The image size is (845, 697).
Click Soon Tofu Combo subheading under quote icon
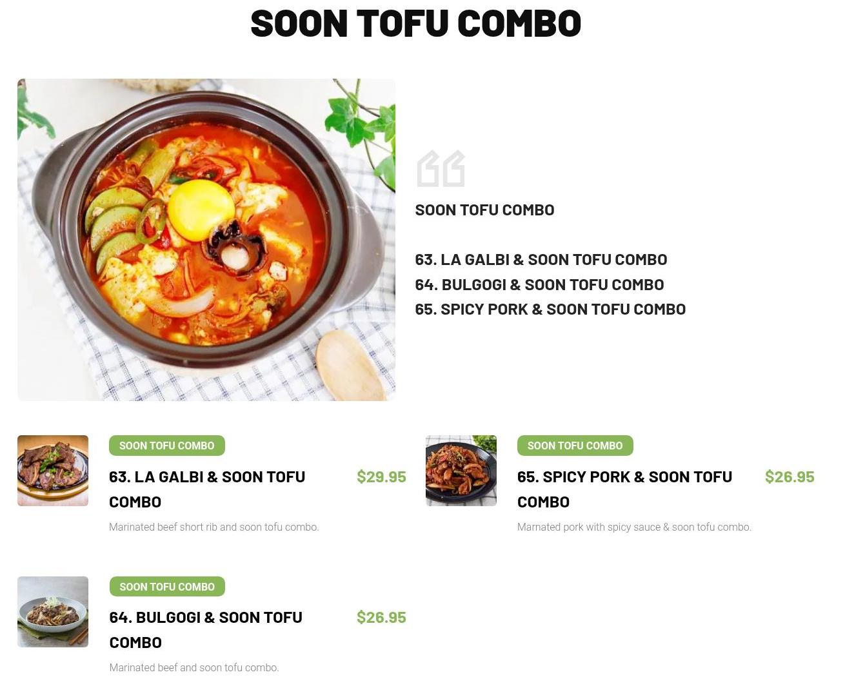coord(484,210)
